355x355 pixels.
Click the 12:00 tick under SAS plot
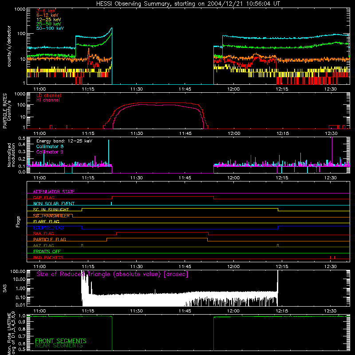coord(233,311)
